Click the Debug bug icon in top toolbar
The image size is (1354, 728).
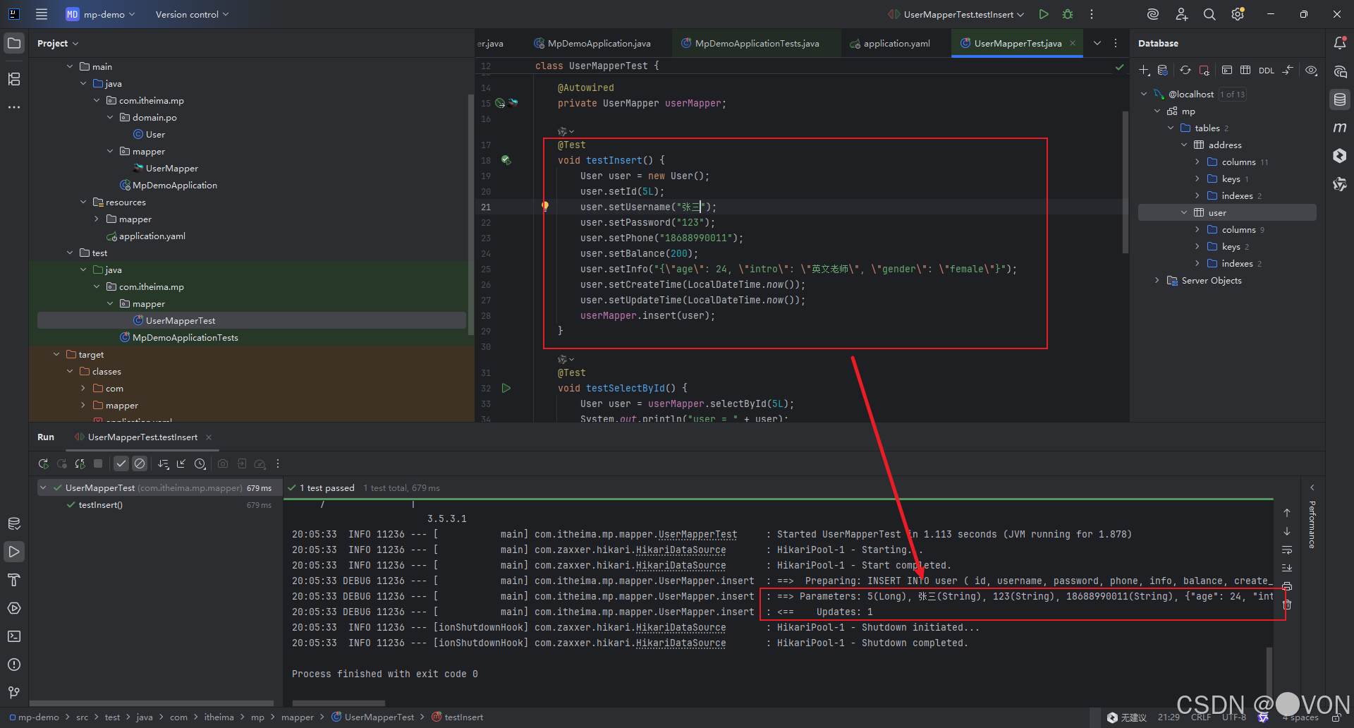pyautogui.click(x=1068, y=14)
